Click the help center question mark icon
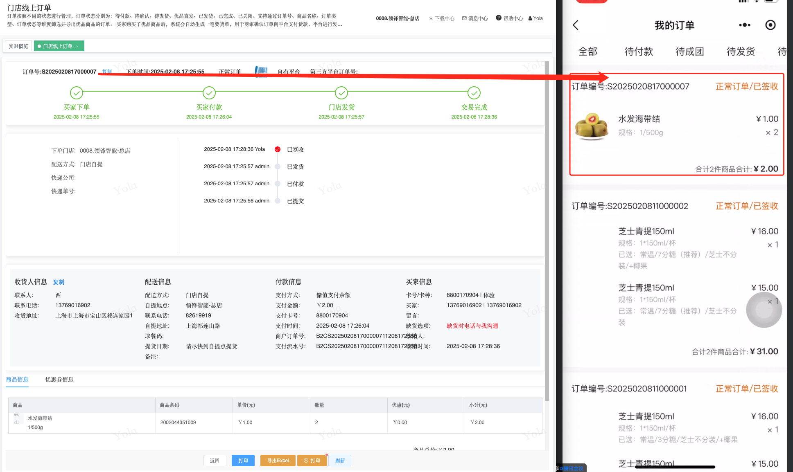The image size is (793, 472). (498, 18)
